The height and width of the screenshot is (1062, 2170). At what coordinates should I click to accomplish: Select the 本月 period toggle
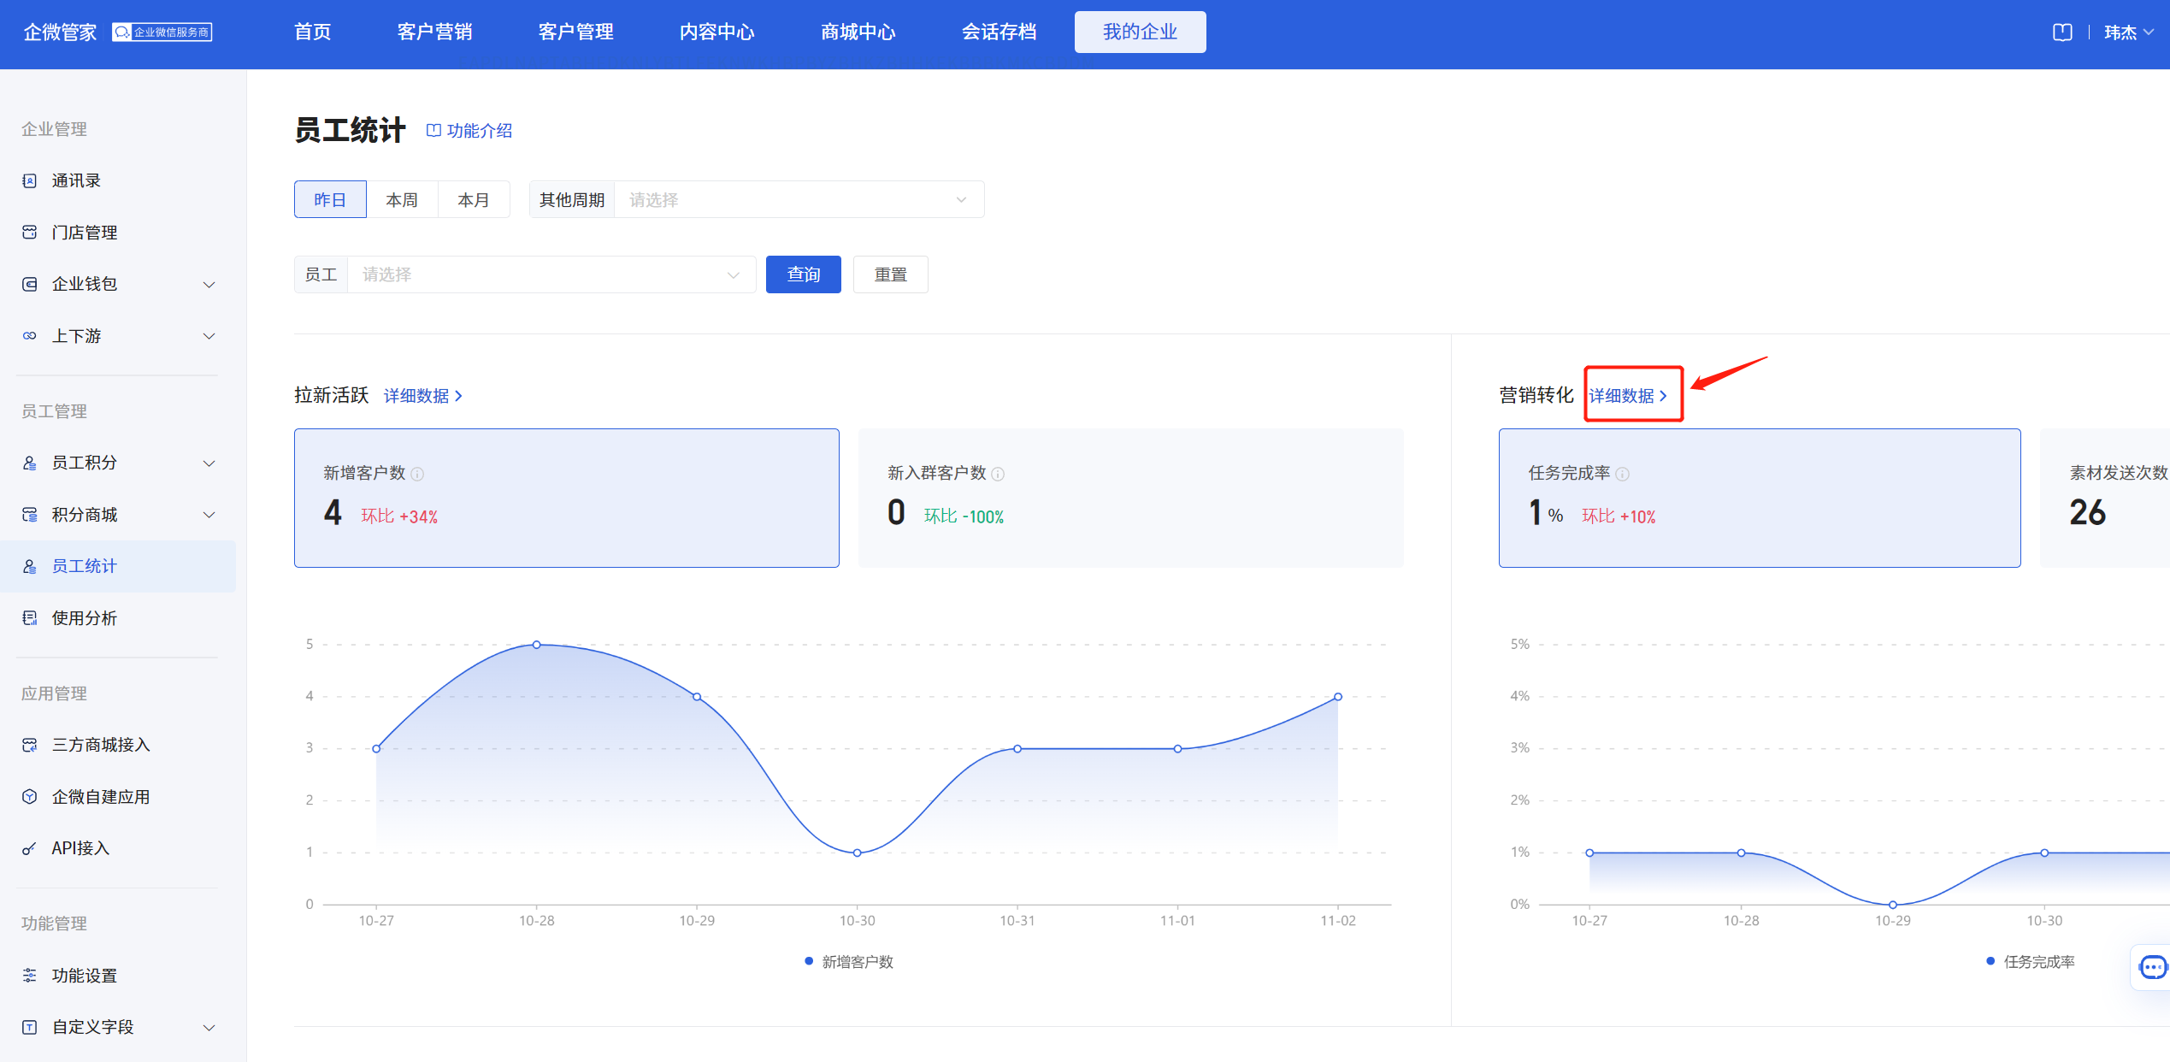click(474, 199)
